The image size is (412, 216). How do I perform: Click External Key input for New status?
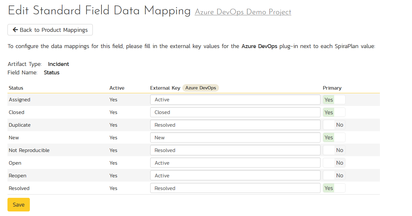(235, 138)
